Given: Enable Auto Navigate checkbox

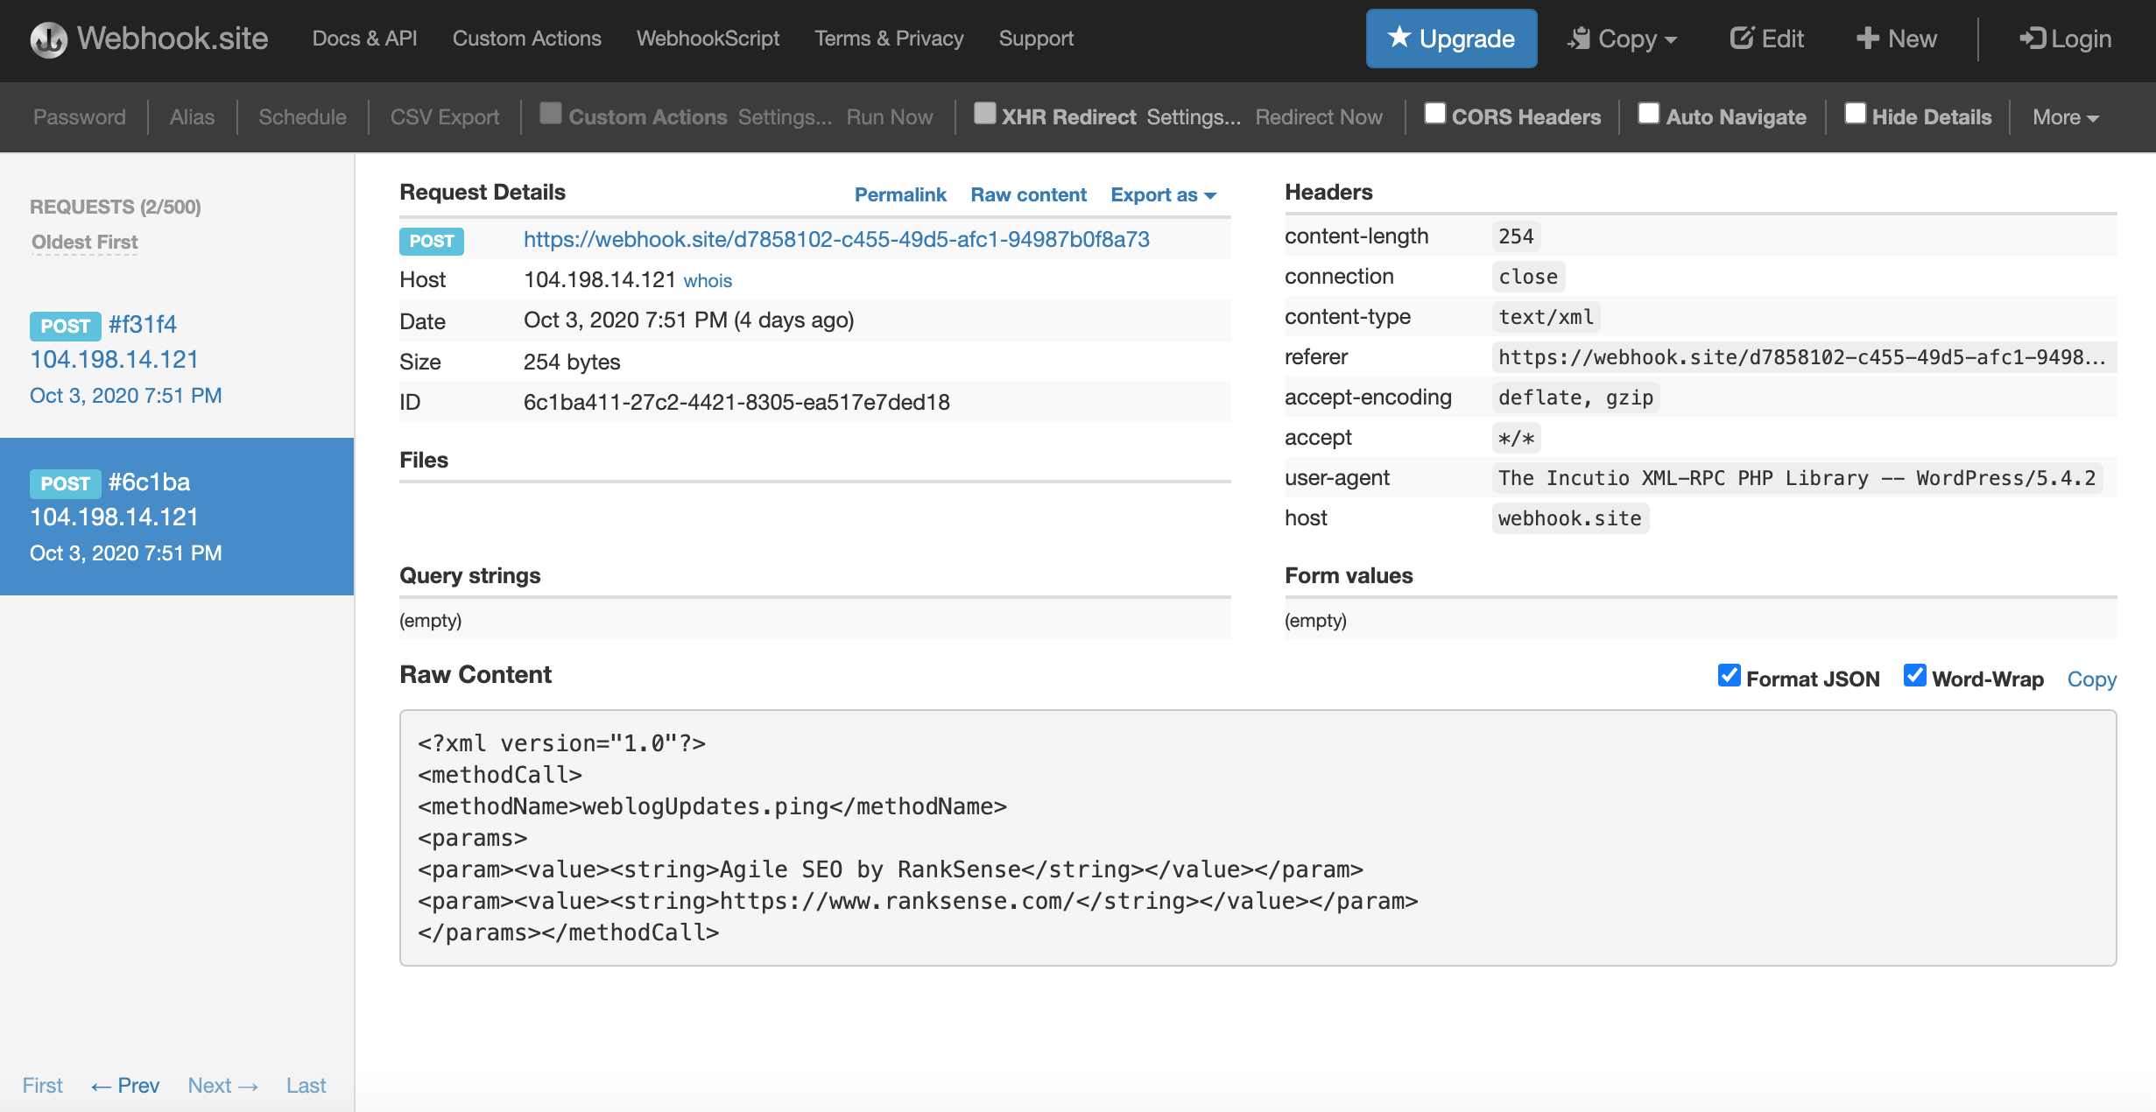Looking at the screenshot, I should click(x=1649, y=113).
